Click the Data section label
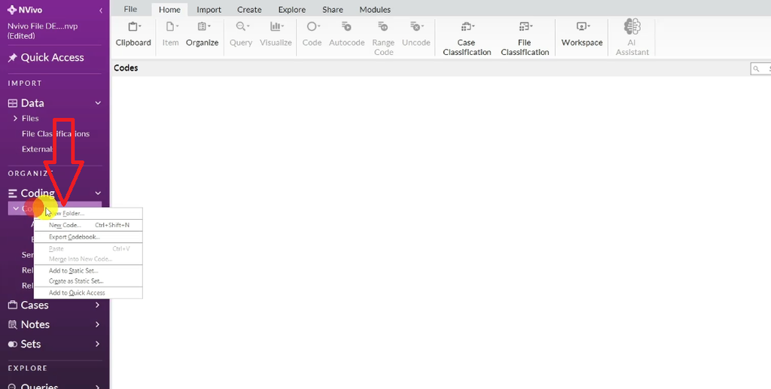Image resolution: width=771 pixels, height=389 pixels. [32, 103]
